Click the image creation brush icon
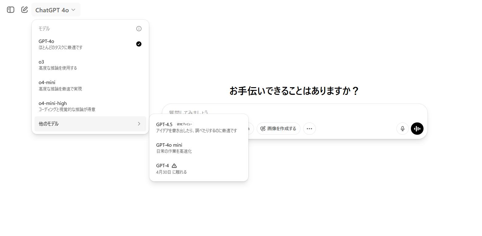The image size is (482, 236). tap(263, 129)
